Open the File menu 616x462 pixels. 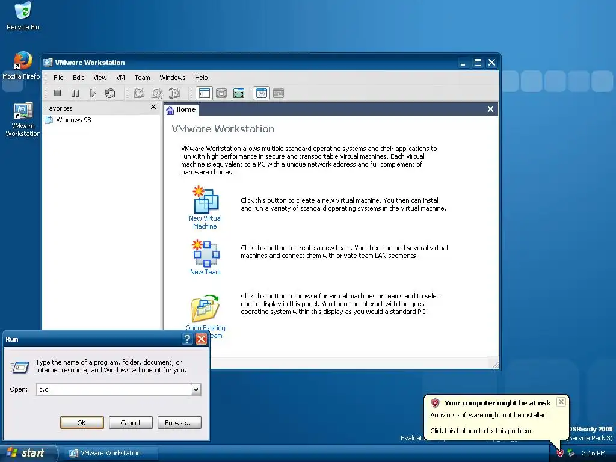58,78
